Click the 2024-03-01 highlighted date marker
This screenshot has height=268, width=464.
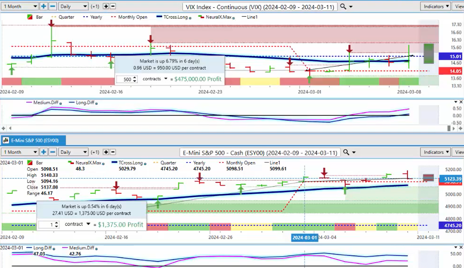point(305,237)
